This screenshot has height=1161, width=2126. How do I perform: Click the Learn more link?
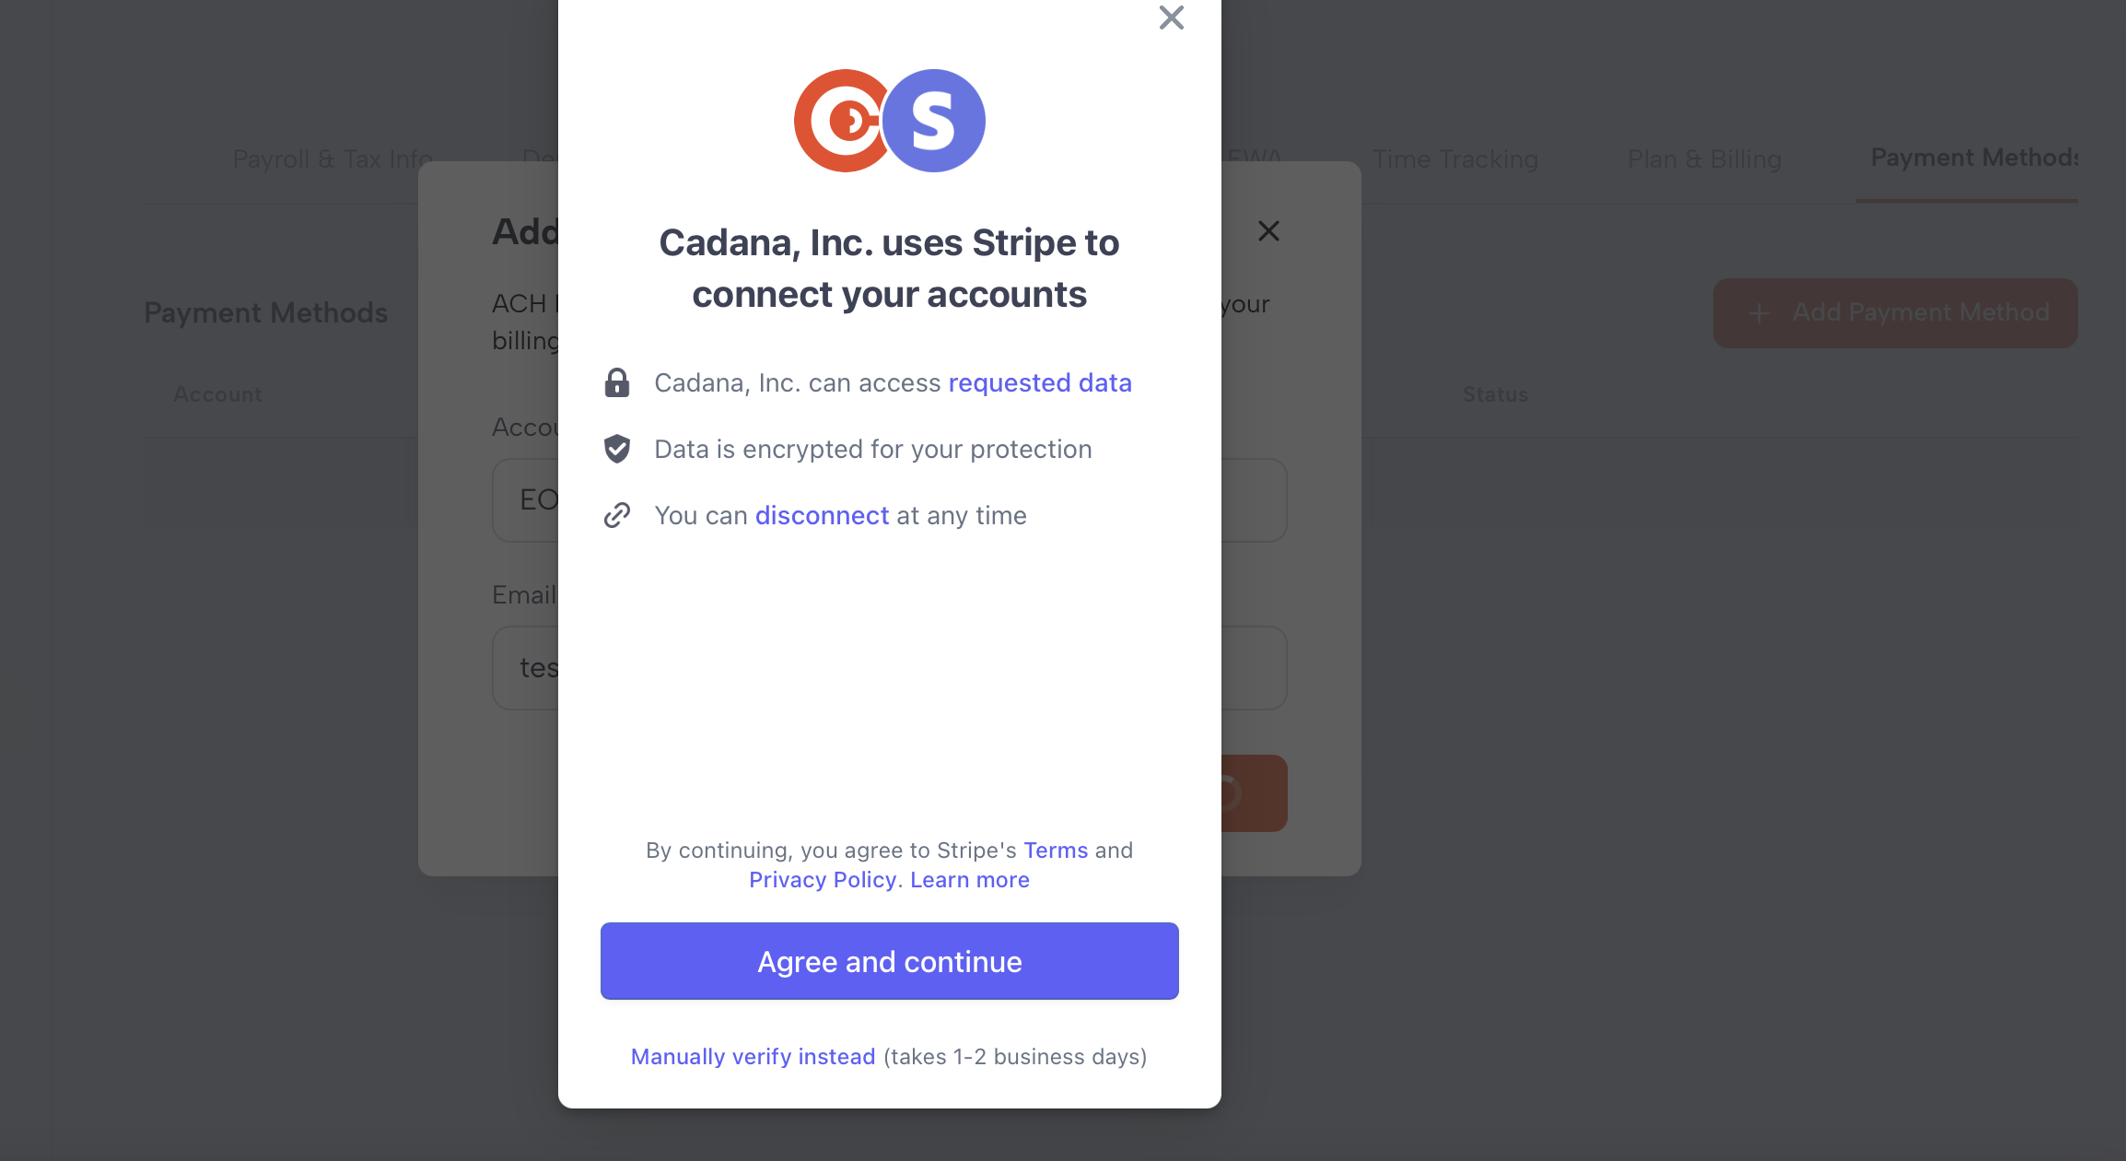[x=970, y=879]
